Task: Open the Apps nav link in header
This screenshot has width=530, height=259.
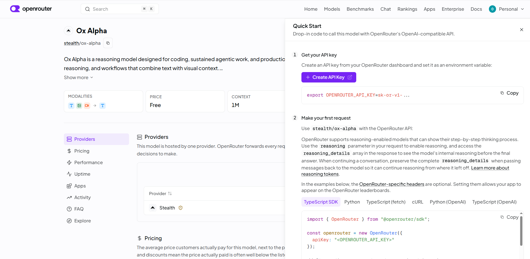Action: tap(429, 9)
